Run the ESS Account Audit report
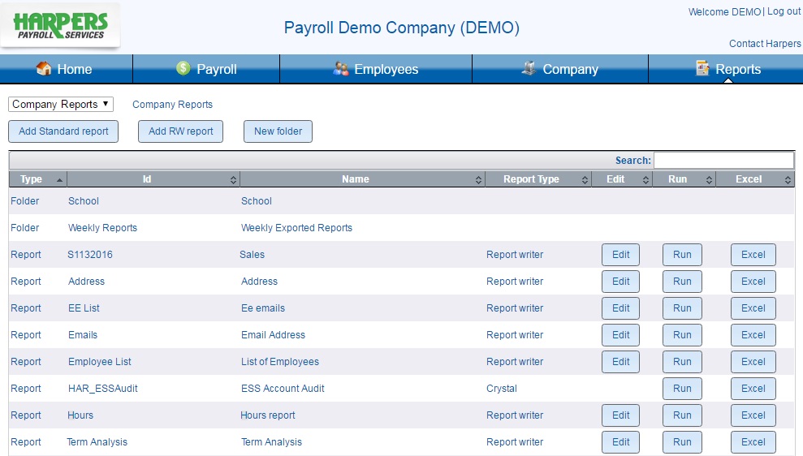The width and height of the screenshot is (803, 456). coord(682,389)
